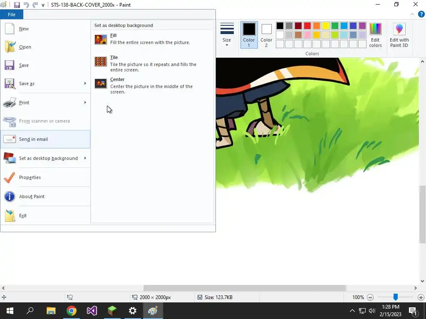
Task: Choose Send in email menu entry
Action: pyautogui.click(x=45, y=139)
